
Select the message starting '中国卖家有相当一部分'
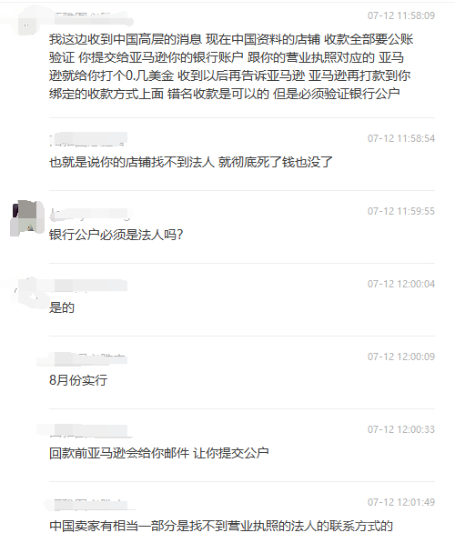point(221,526)
